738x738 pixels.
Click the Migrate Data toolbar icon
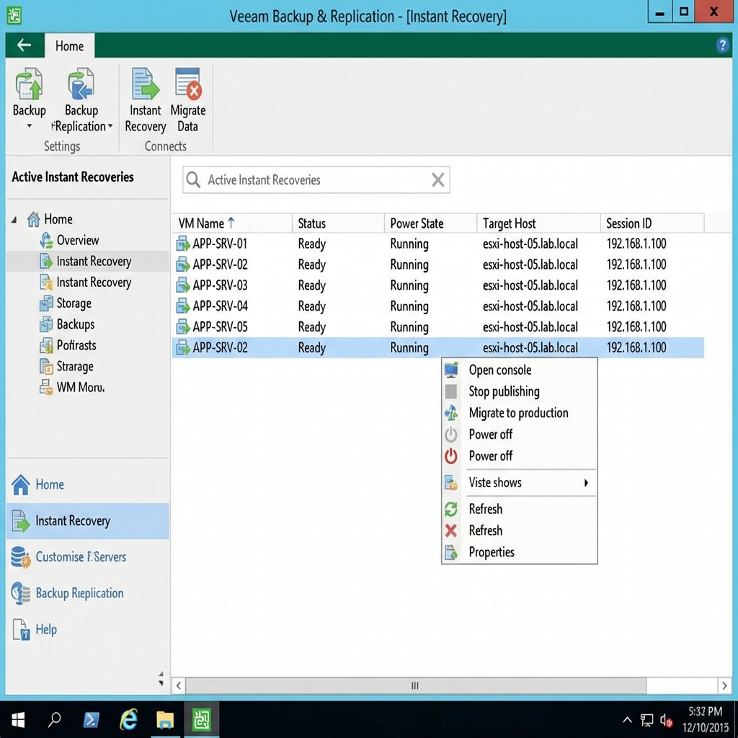click(x=187, y=97)
